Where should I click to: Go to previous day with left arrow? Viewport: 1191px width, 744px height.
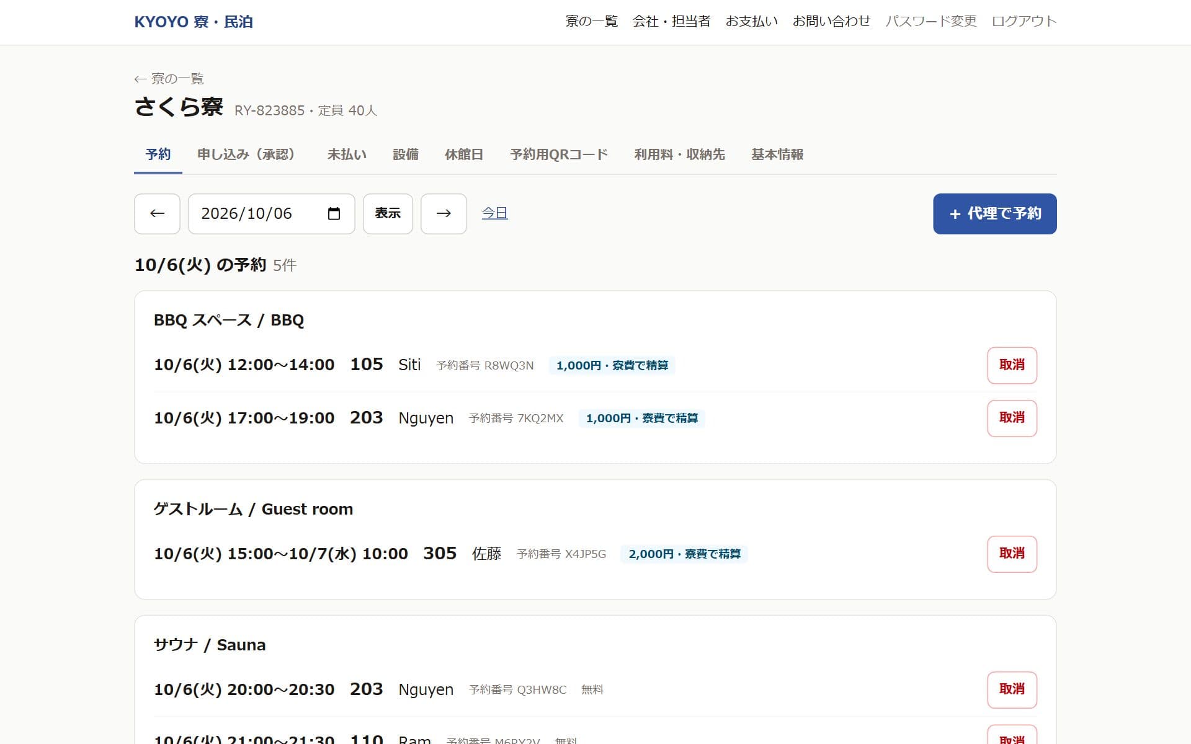point(157,214)
